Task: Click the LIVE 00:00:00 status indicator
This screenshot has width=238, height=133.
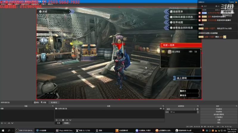Action: coord(193,126)
